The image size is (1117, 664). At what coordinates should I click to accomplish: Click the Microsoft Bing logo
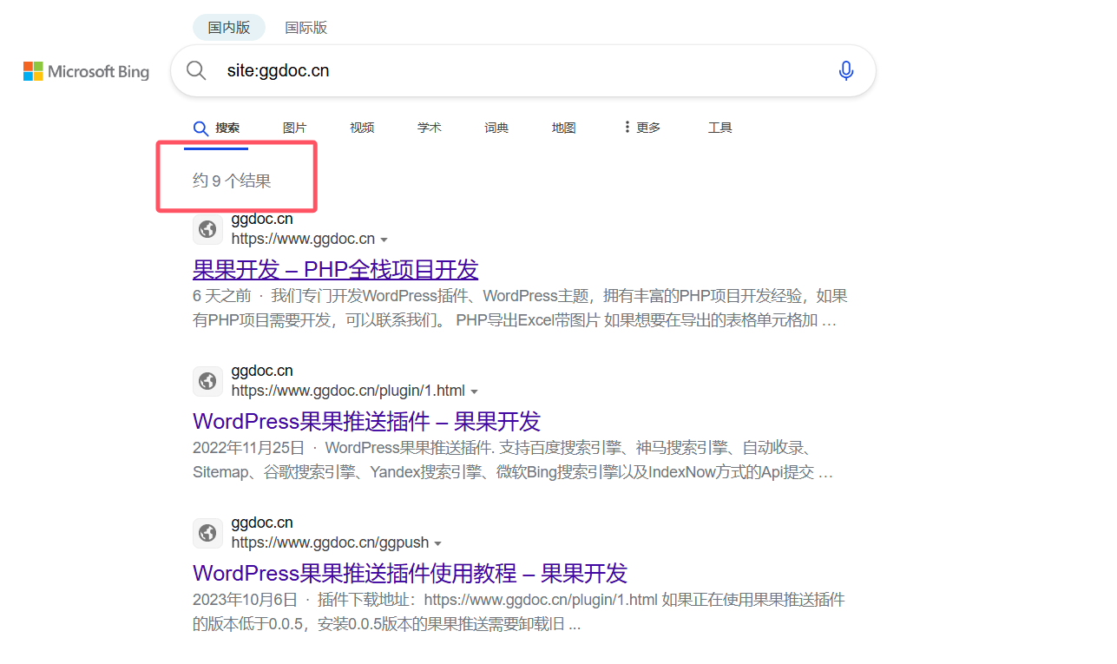[x=86, y=71]
